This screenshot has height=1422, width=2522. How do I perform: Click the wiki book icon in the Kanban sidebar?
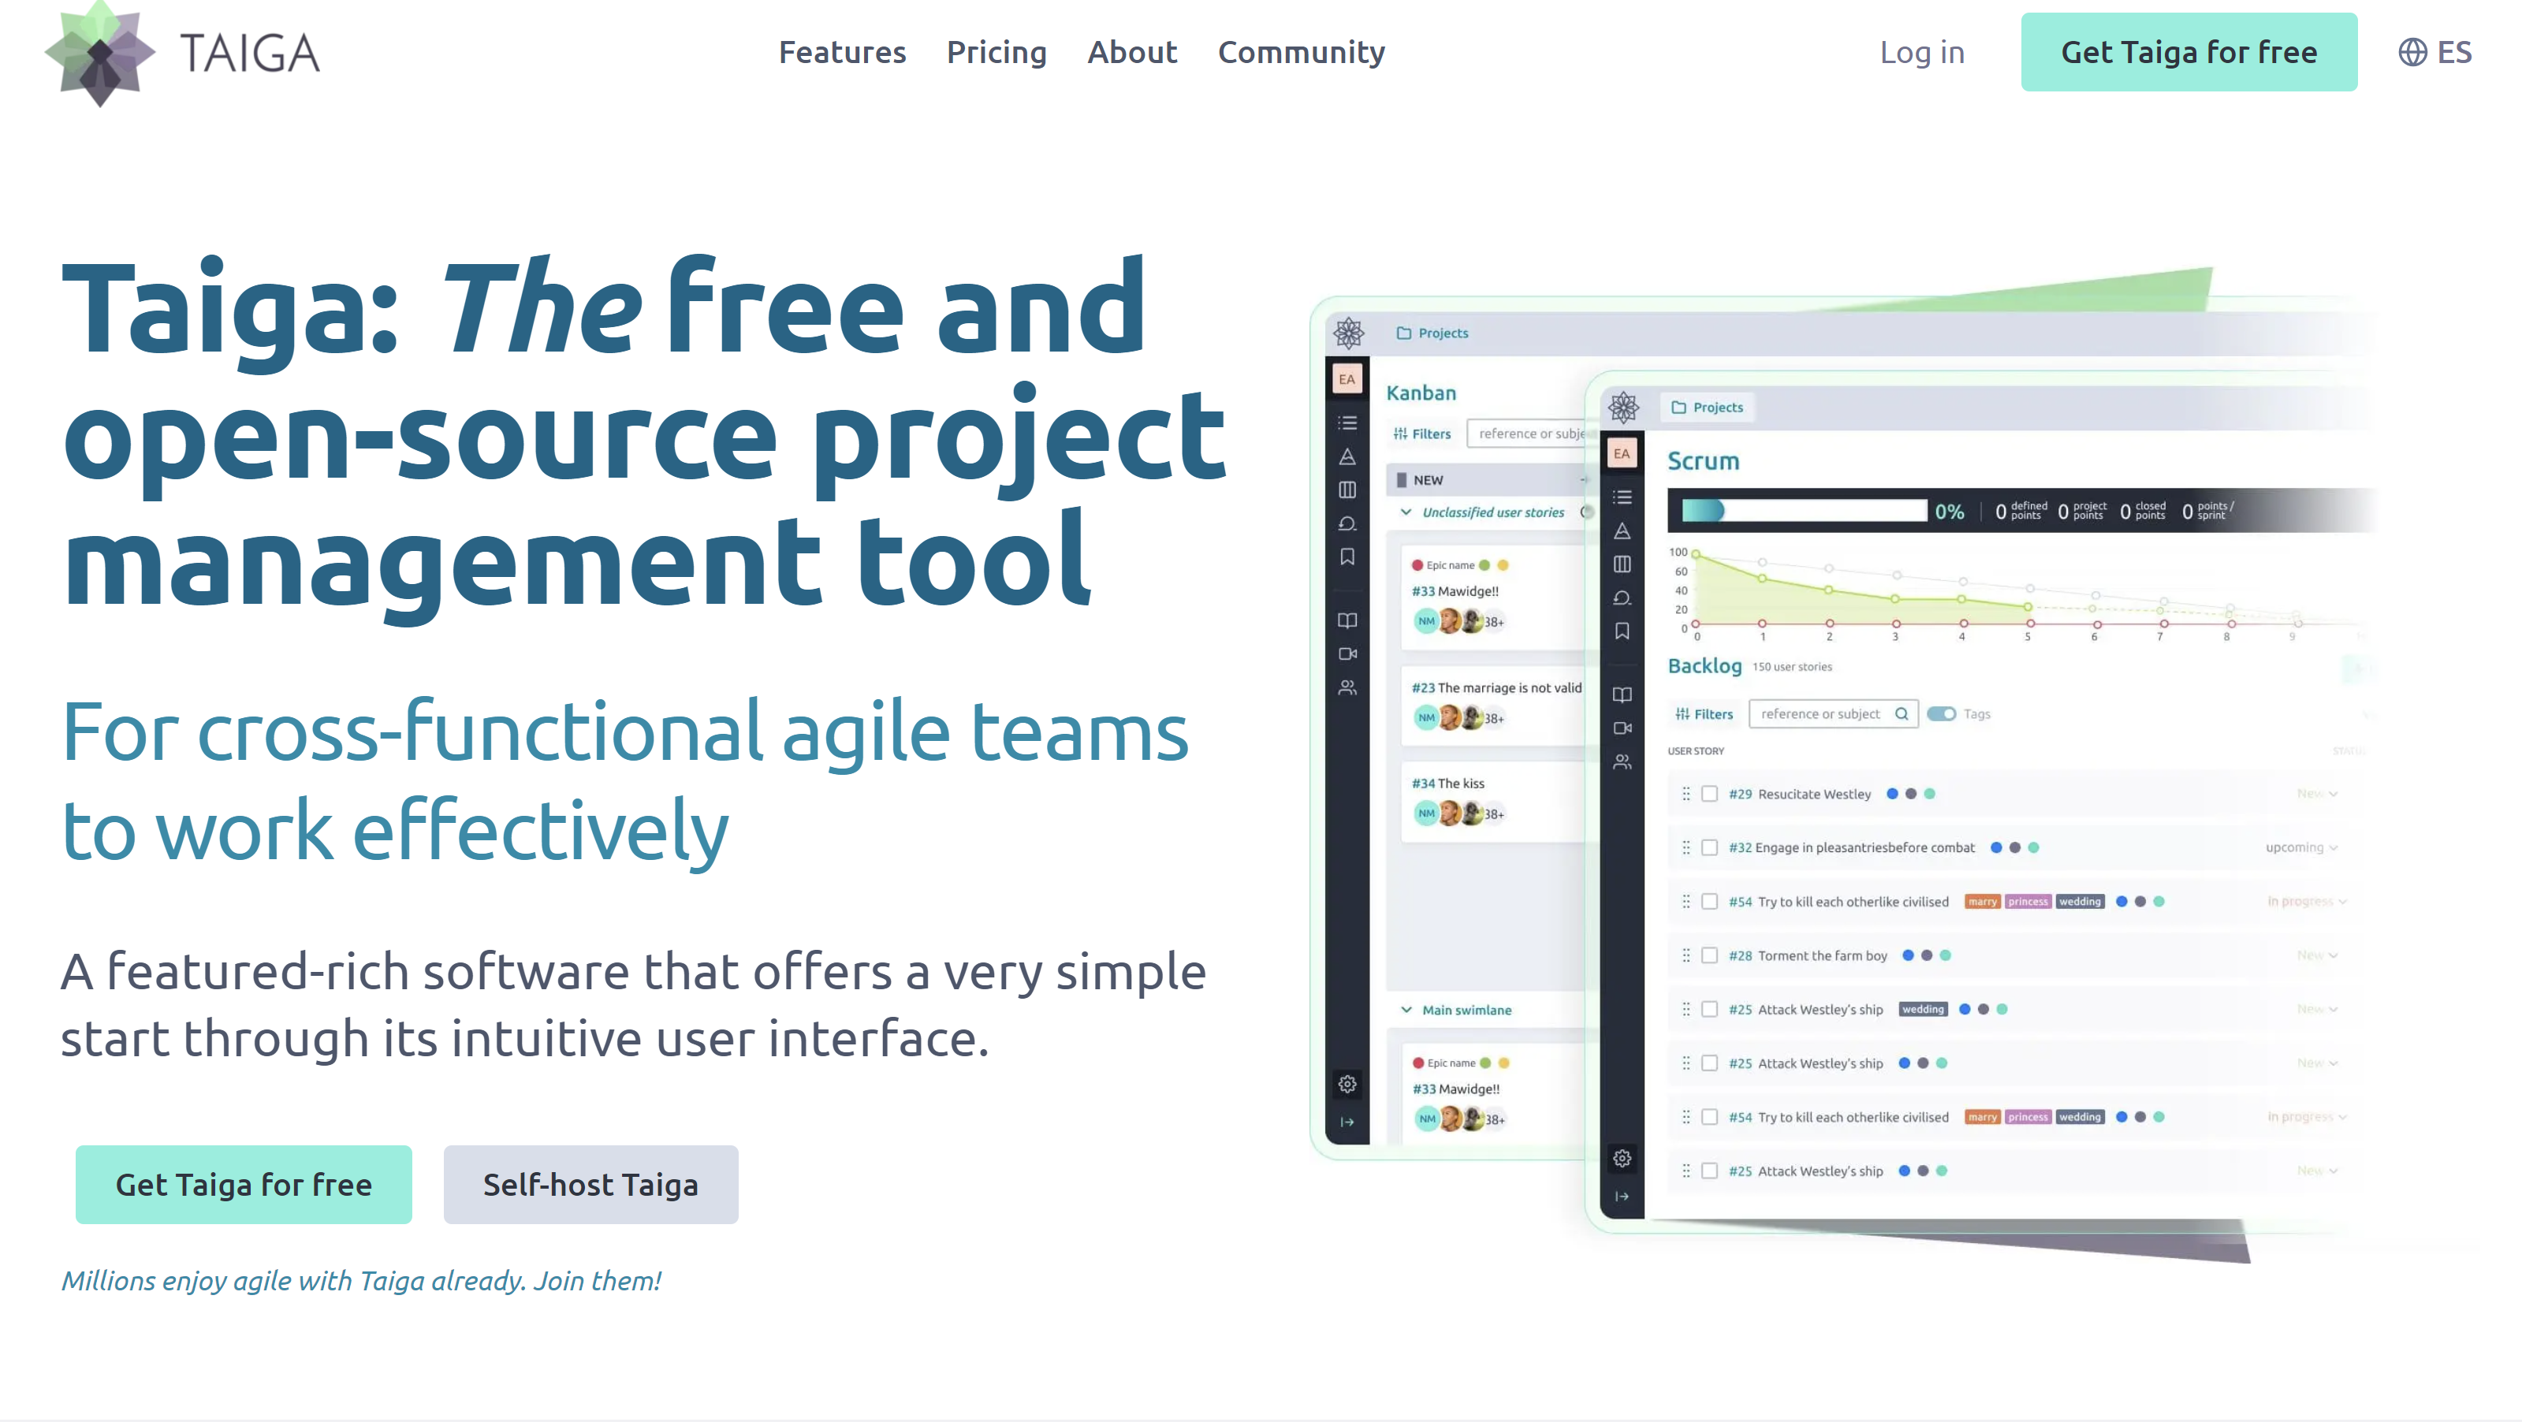point(1347,620)
